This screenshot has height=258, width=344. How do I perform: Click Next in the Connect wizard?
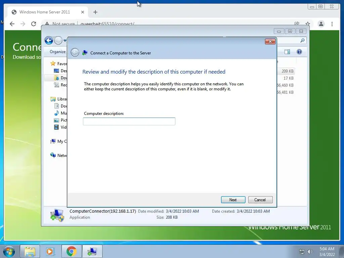coord(233,200)
